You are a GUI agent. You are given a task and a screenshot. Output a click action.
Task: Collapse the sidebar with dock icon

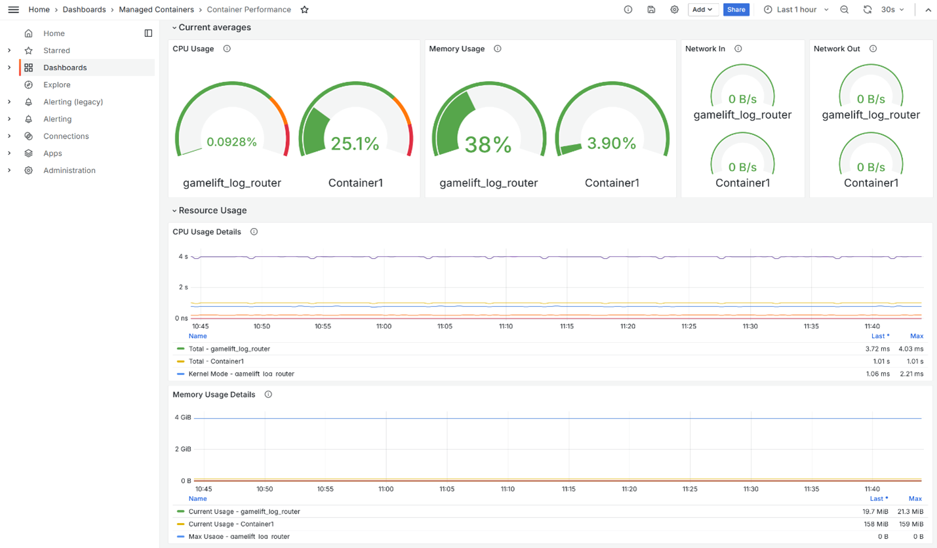coord(148,33)
